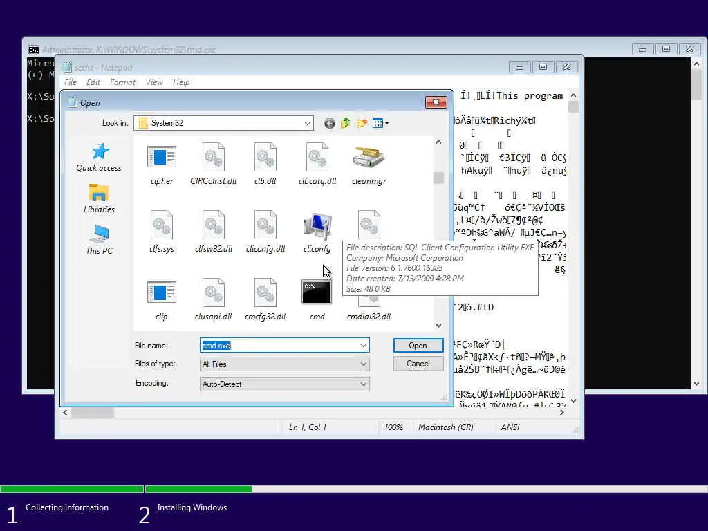Click the Cancel button in dialog
The height and width of the screenshot is (531, 708).
click(x=418, y=364)
